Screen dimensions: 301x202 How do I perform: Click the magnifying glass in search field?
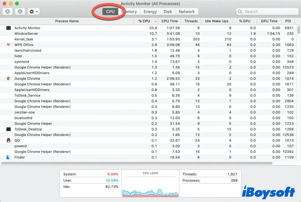240,11
